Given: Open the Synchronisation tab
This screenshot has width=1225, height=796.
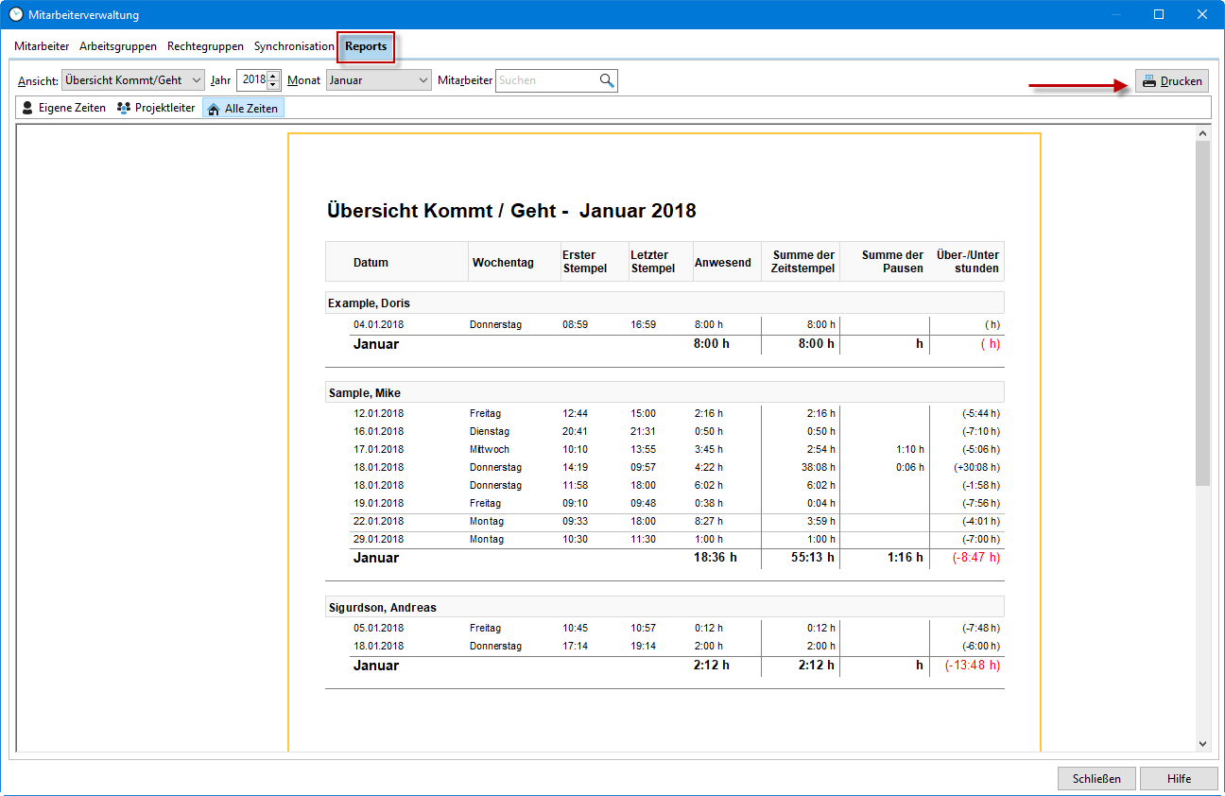Looking at the screenshot, I should pos(294,46).
